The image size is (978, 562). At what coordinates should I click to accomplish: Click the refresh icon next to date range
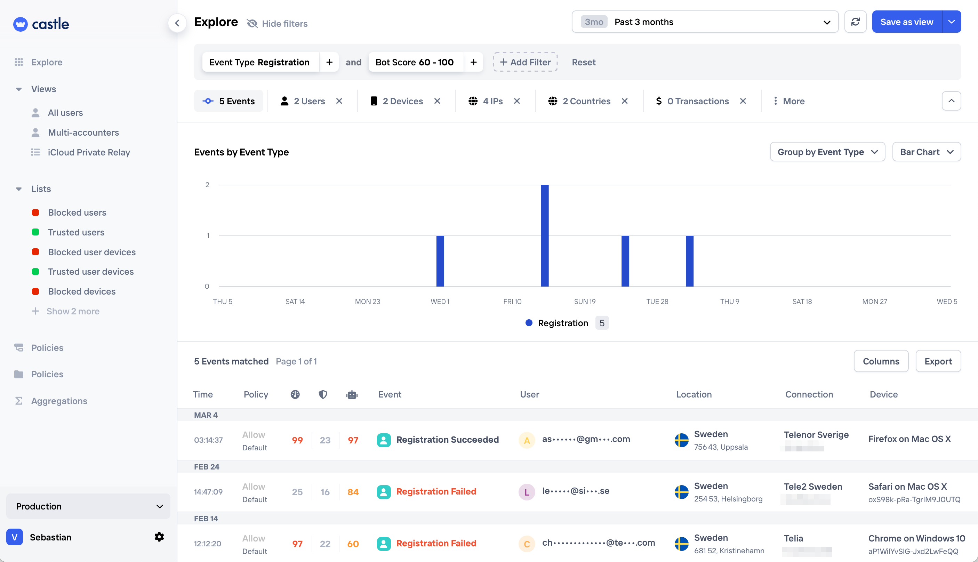click(x=855, y=22)
